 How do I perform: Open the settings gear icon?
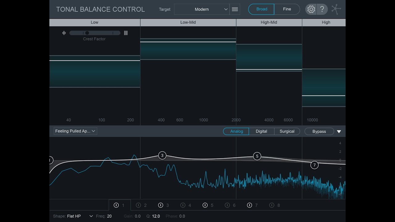click(x=311, y=9)
